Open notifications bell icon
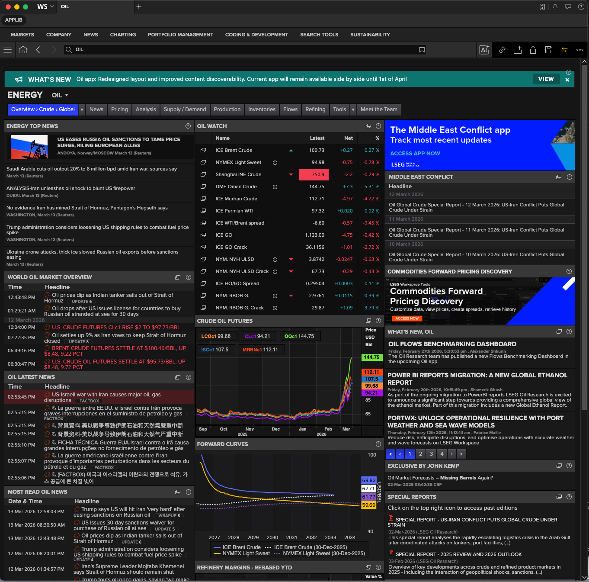Viewport: 589px width, 582px height. click(555, 6)
